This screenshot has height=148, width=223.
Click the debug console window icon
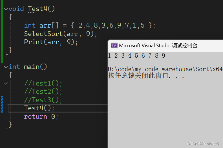pyautogui.click(x=114, y=46)
